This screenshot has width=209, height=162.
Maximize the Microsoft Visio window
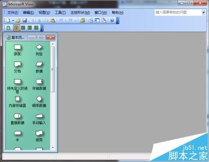190,3
